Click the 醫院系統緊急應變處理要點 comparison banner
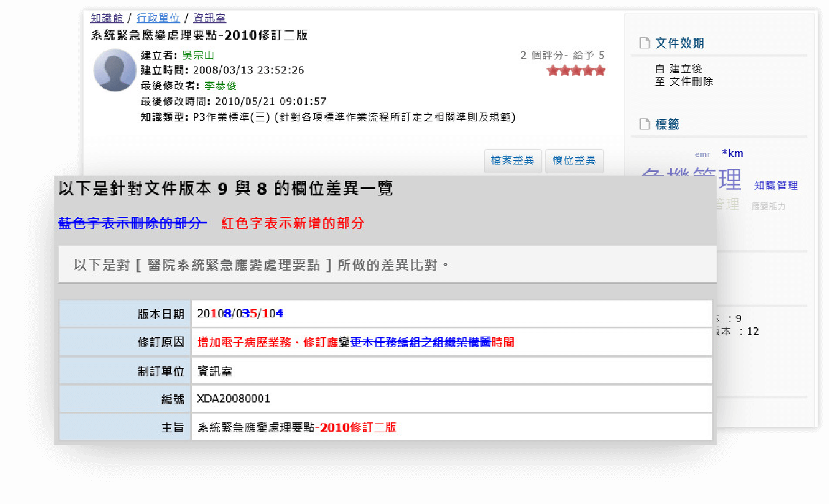 [388, 265]
